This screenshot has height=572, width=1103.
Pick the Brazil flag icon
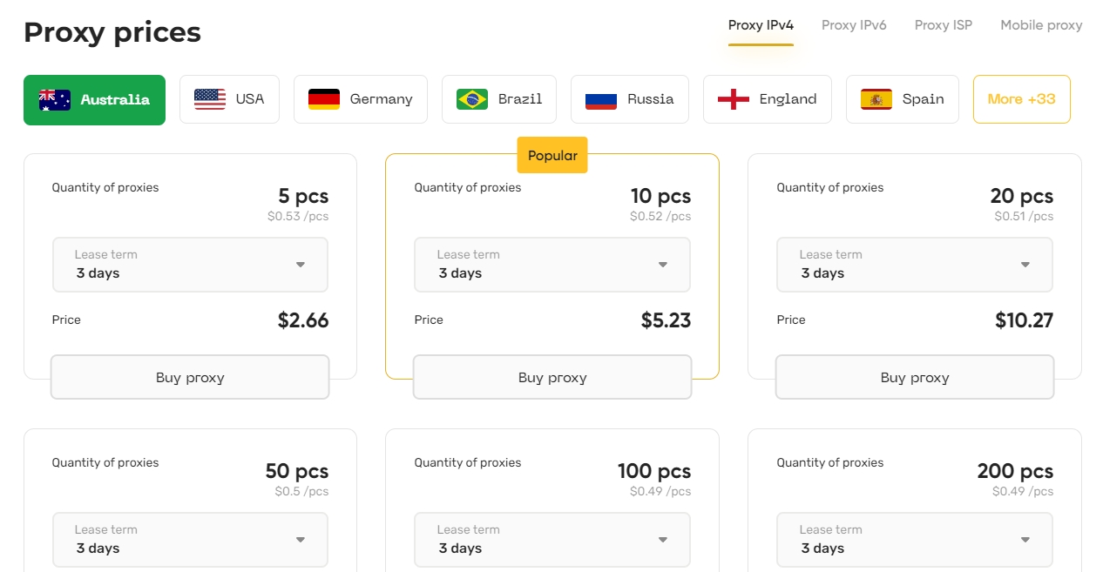472,99
